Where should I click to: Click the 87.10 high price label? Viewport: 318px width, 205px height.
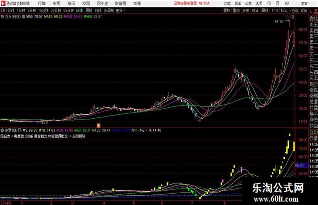[279, 22]
